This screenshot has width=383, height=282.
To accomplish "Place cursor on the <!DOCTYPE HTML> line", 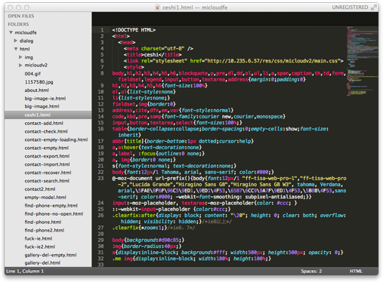I will 134,30.
